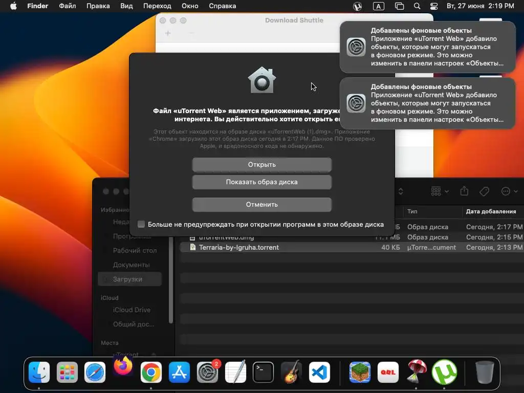Image resolution: width=524 pixels, height=393 pixels.
Task: Click the uTorrent menu bar status icon
Action: coord(357,6)
